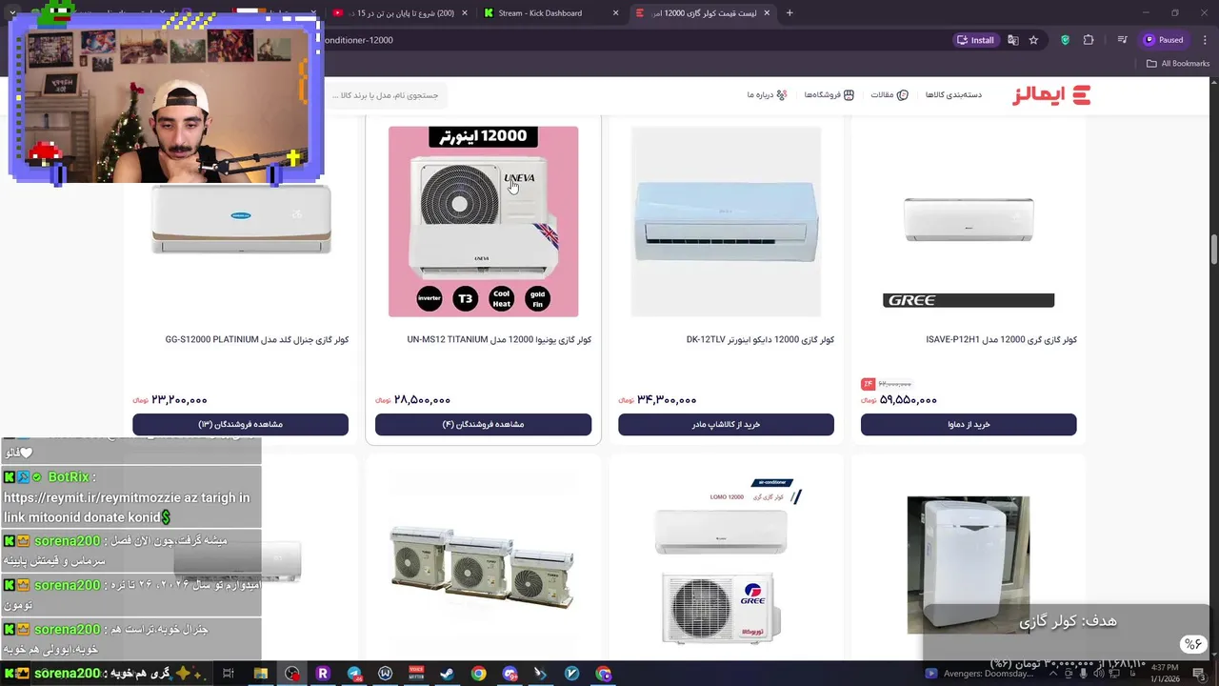Screen dimensions: 1219x686
Task: Click the Install app button
Action: 975,40
